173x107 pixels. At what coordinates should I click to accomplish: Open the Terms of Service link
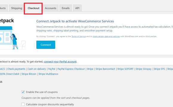(x=78, y=36)
